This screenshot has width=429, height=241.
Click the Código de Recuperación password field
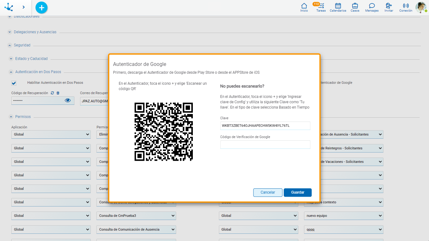click(x=43, y=100)
